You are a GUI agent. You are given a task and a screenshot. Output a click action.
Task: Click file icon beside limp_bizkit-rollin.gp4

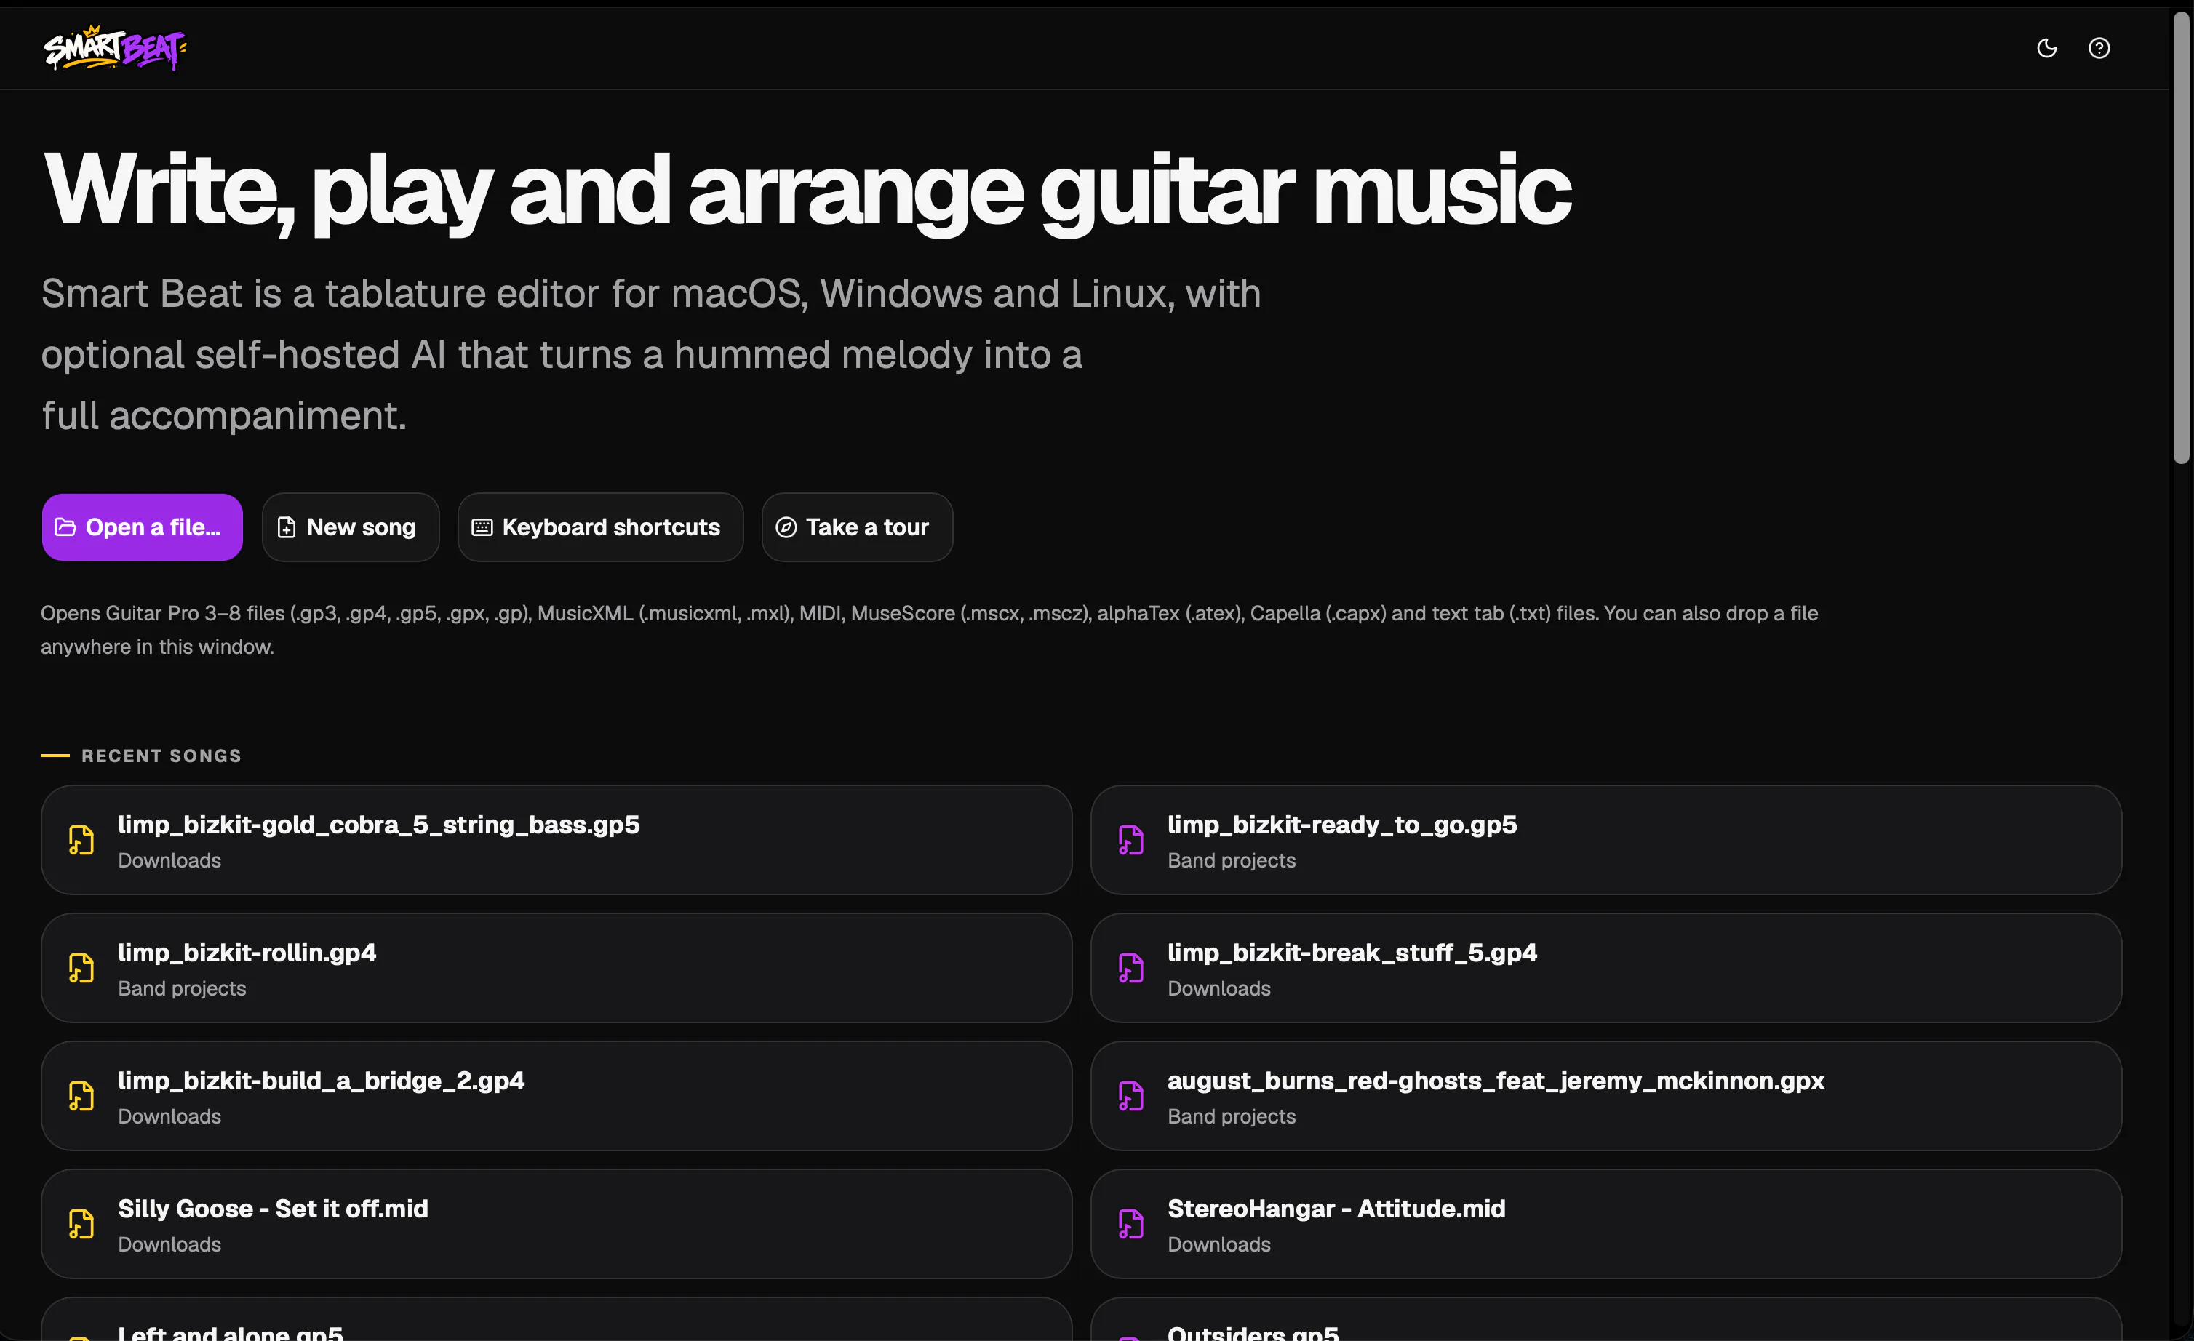(81, 968)
